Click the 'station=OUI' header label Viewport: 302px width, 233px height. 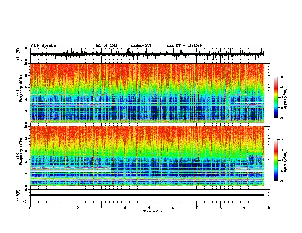pos(141,46)
